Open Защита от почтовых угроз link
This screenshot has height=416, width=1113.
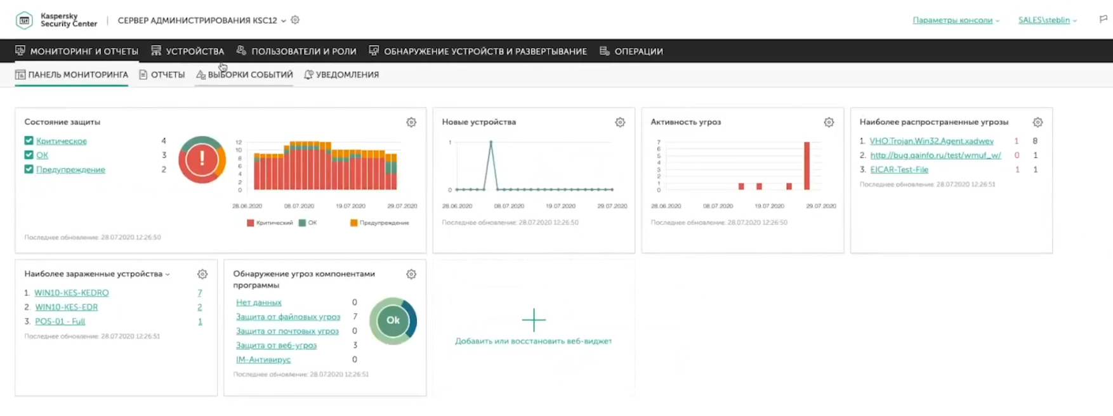click(x=287, y=331)
